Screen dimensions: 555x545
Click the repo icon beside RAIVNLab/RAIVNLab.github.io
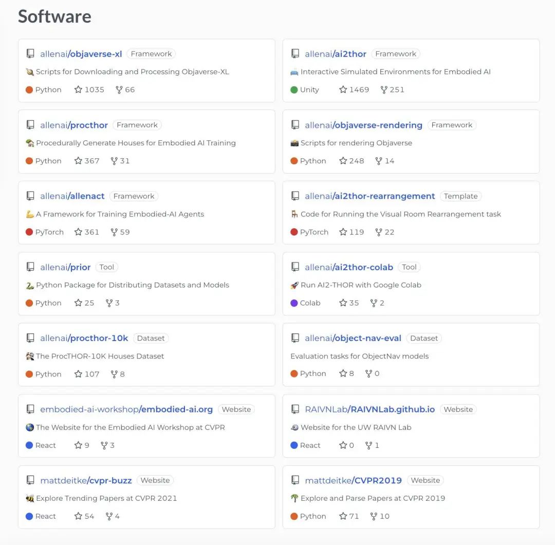(295, 409)
